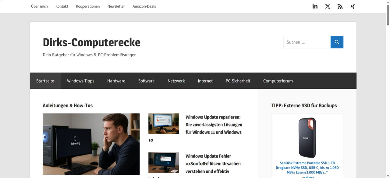Click the page vertical scrollbar thumb
The height and width of the screenshot is (178, 390).
pyautogui.click(x=388, y=15)
